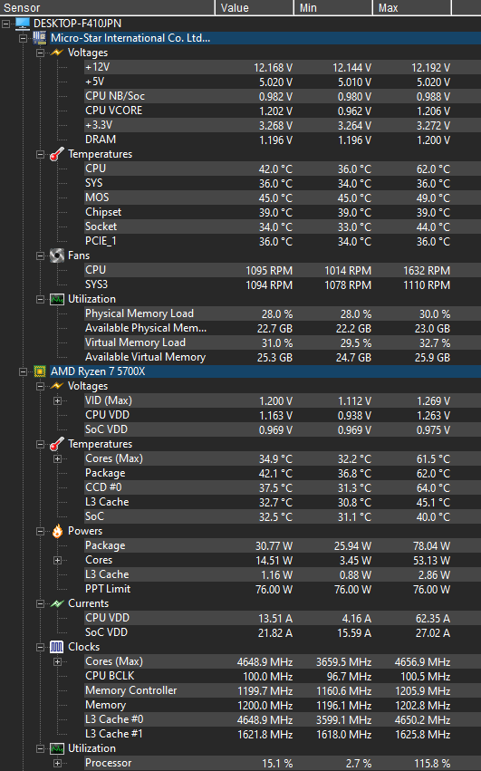Expand the Cores (Max) temperature entry
The width and height of the screenshot is (481, 771).
click(x=58, y=458)
